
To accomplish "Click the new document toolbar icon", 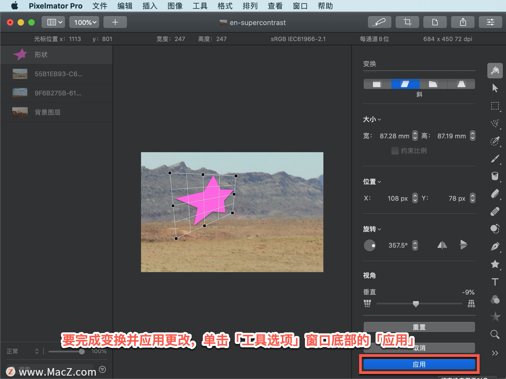I will coord(435,22).
